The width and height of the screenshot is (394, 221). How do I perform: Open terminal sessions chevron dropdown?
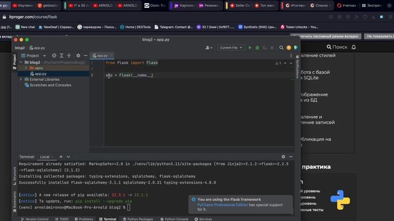click(68, 157)
